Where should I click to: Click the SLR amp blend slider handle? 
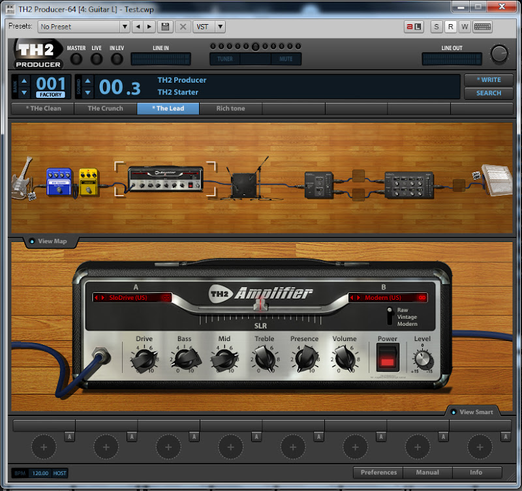pos(262,305)
